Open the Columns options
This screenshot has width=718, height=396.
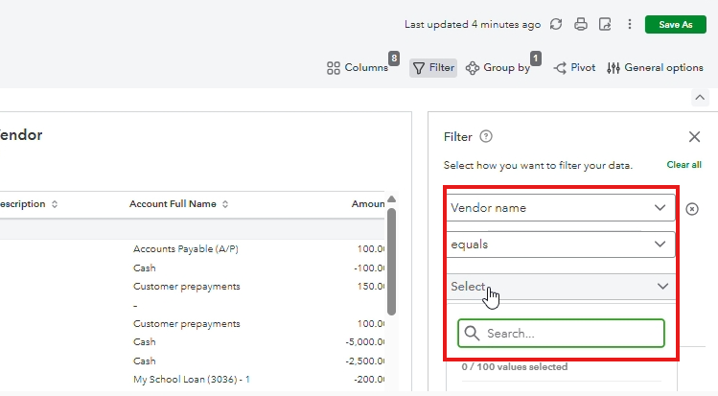click(358, 68)
